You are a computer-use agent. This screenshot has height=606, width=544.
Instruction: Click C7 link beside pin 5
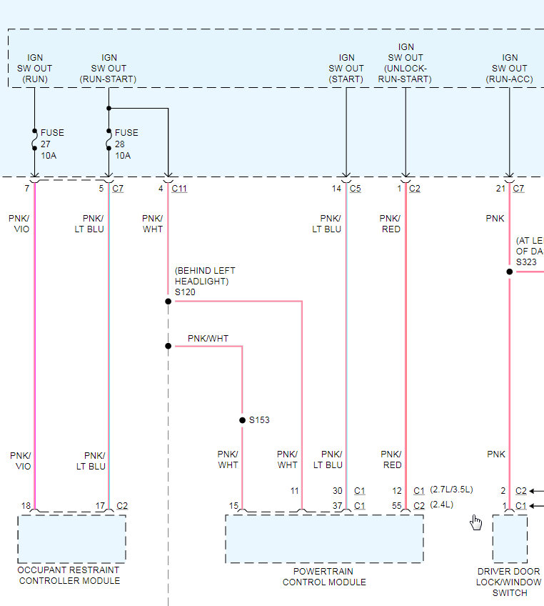tap(118, 189)
